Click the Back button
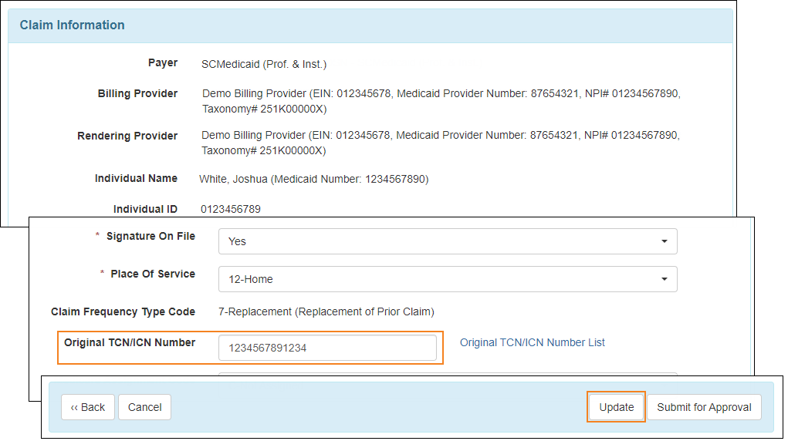The image size is (788, 441). pyautogui.click(x=88, y=407)
